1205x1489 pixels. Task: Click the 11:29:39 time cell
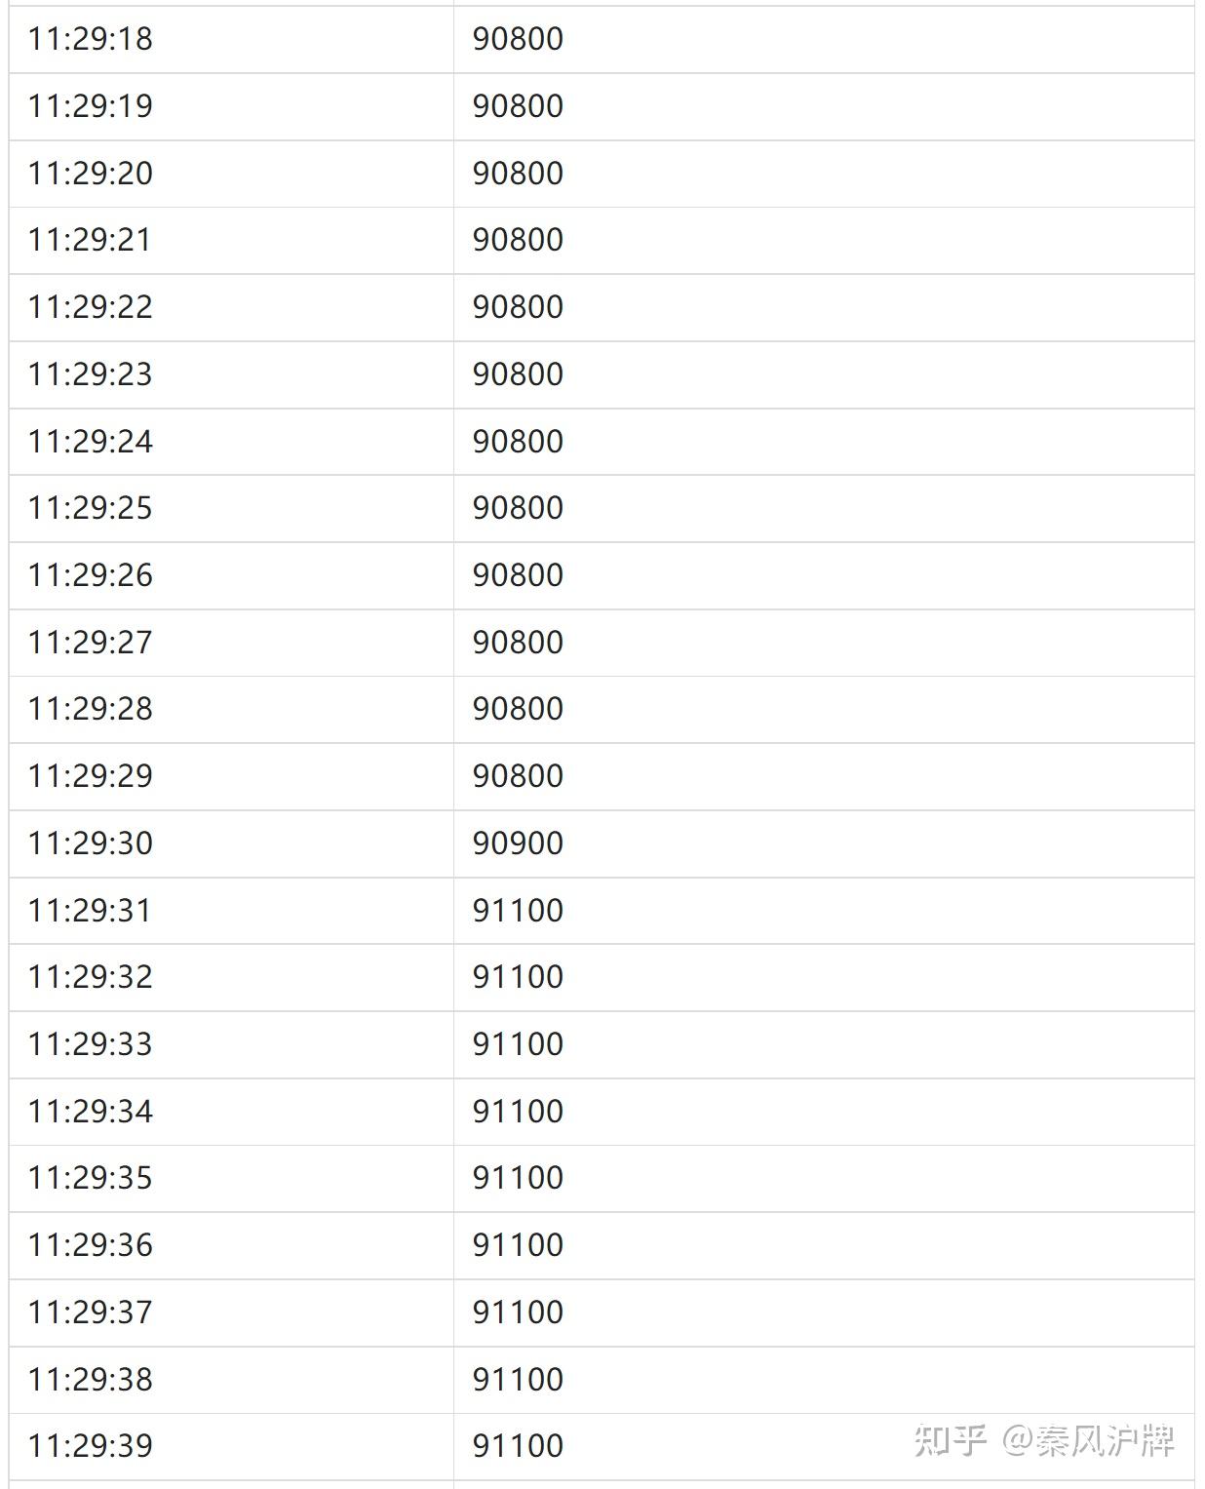(231, 1447)
